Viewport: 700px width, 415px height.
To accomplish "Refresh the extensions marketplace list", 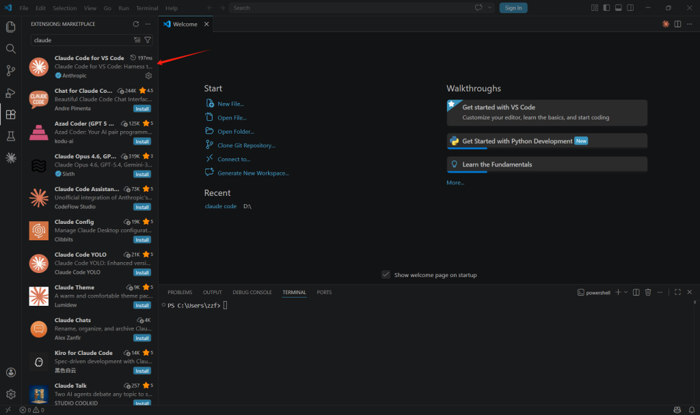I will [x=135, y=24].
